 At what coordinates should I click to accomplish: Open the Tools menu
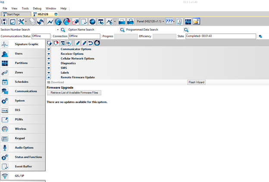click(x=25, y=8)
